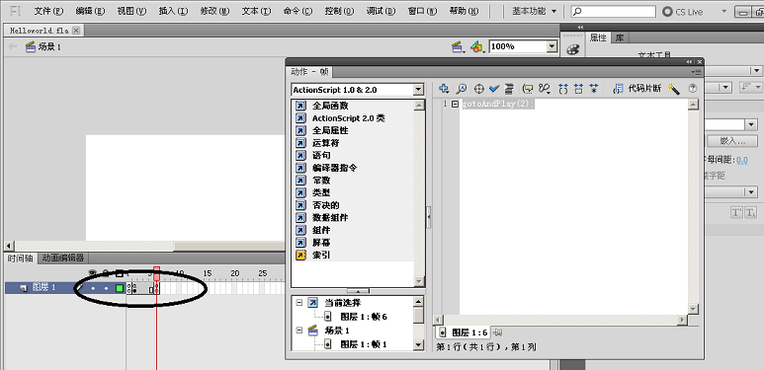Click the add new script item plus icon

[x=444, y=89]
